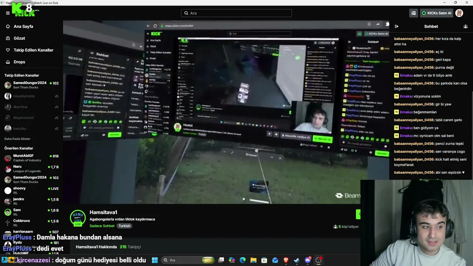
Task: Open MuratAbiGF channel avatar in sidebar
Action: tap(8, 158)
